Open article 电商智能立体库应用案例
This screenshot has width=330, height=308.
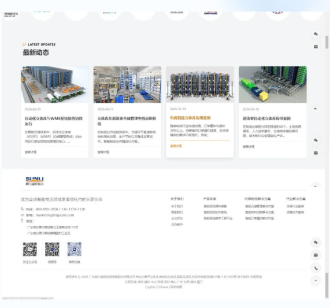tap(190, 118)
